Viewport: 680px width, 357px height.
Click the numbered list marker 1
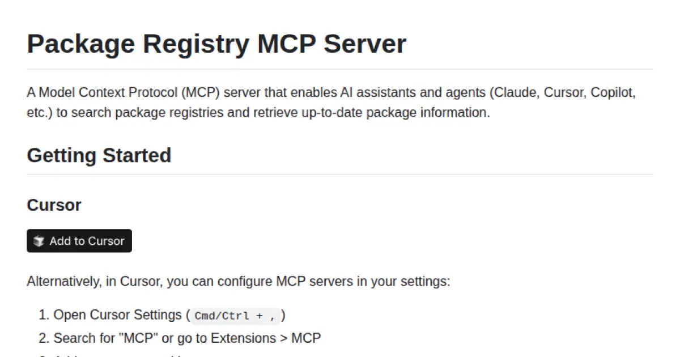tap(44, 314)
